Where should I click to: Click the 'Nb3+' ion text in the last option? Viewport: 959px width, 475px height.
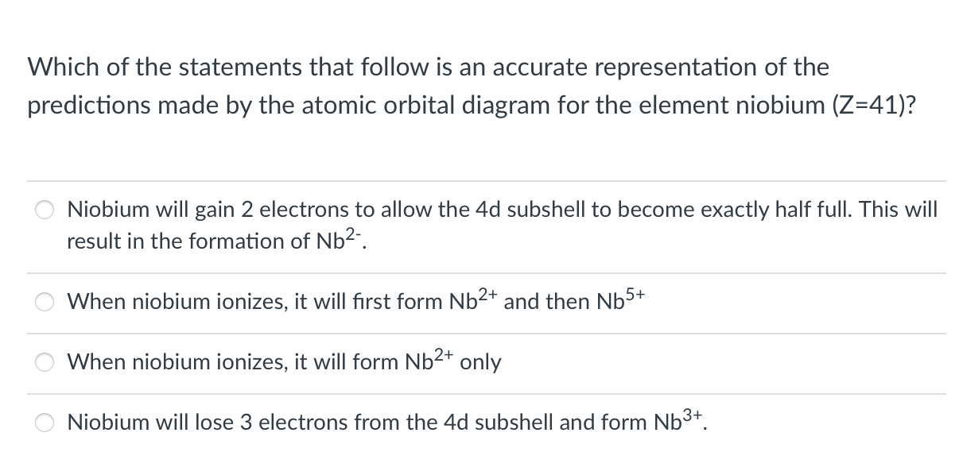[x=680, y=419]
